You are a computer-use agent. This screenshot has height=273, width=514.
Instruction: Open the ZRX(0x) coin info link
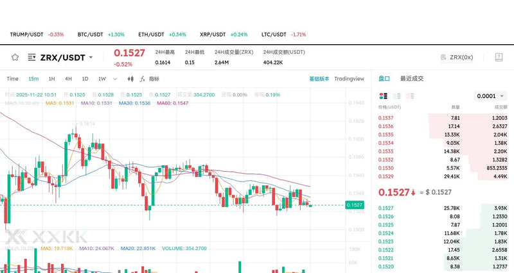point(457,57)
